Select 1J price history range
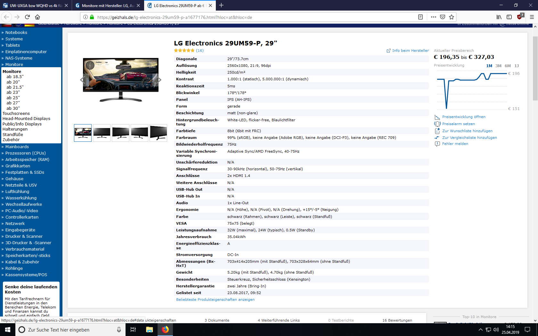The width and height of the screenshot is (538, 336). 516,66
